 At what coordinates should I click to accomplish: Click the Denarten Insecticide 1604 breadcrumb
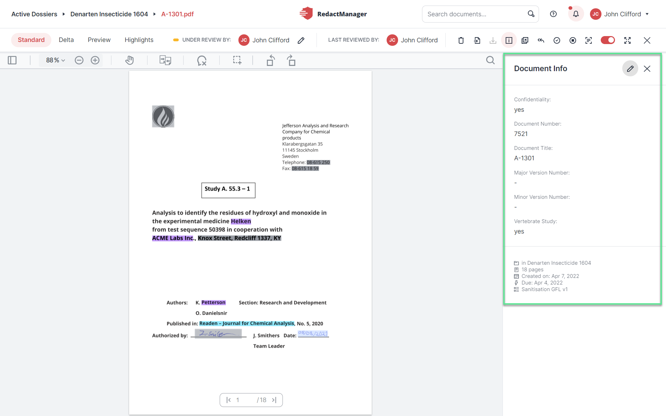click(x=109, y=14)
